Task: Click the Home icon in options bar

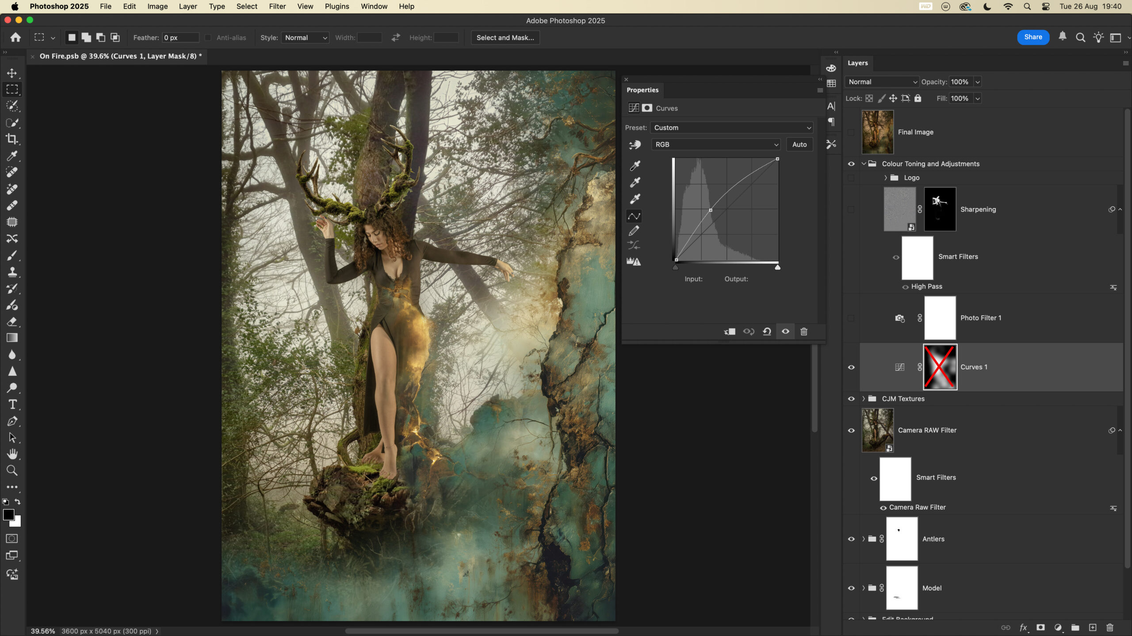Action: [x=15, y=38]
